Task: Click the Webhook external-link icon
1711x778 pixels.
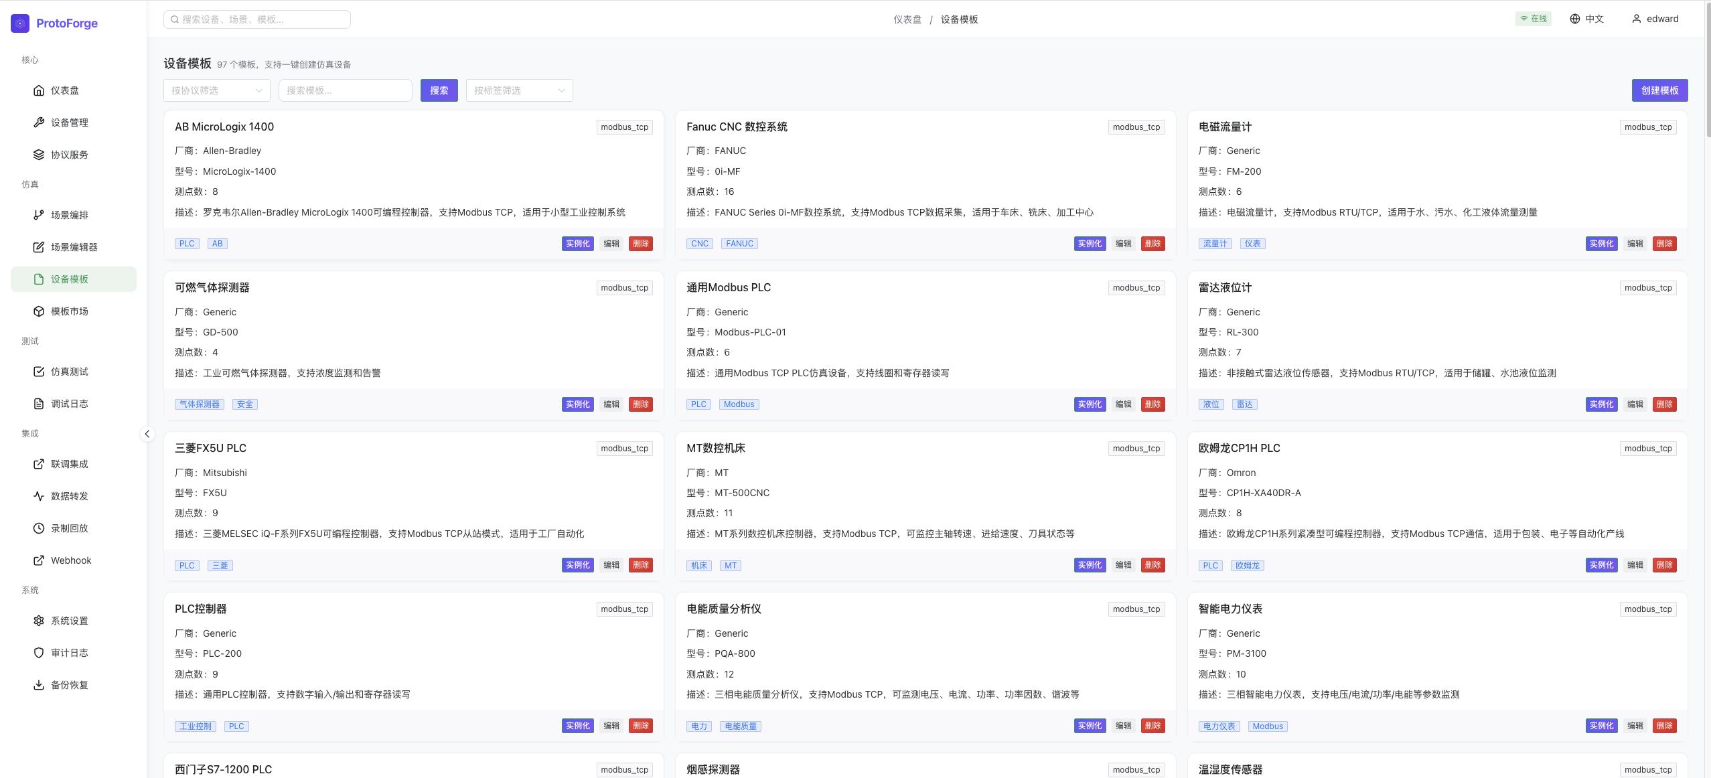Action: [x=39, y=560]
